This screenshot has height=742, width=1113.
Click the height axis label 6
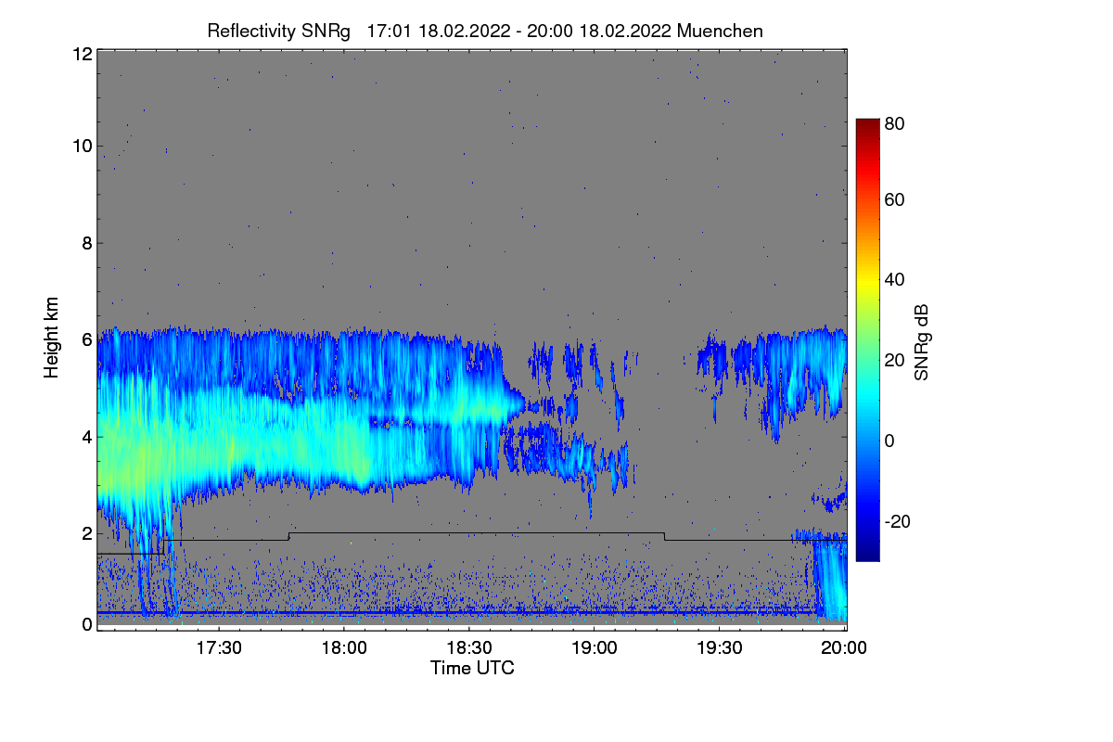click(87, 339)
